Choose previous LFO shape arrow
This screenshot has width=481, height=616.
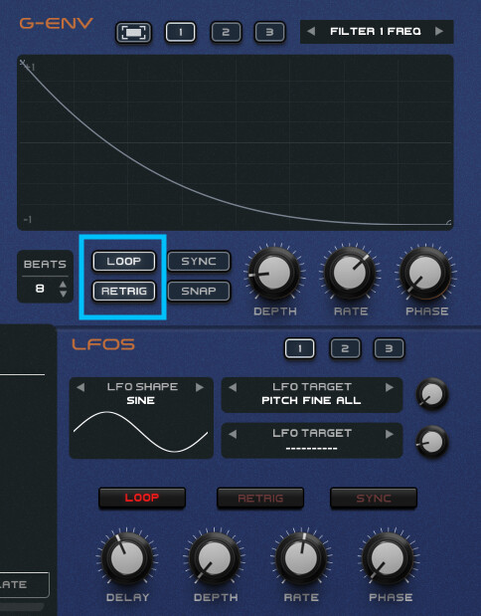[x=80, y=387]
